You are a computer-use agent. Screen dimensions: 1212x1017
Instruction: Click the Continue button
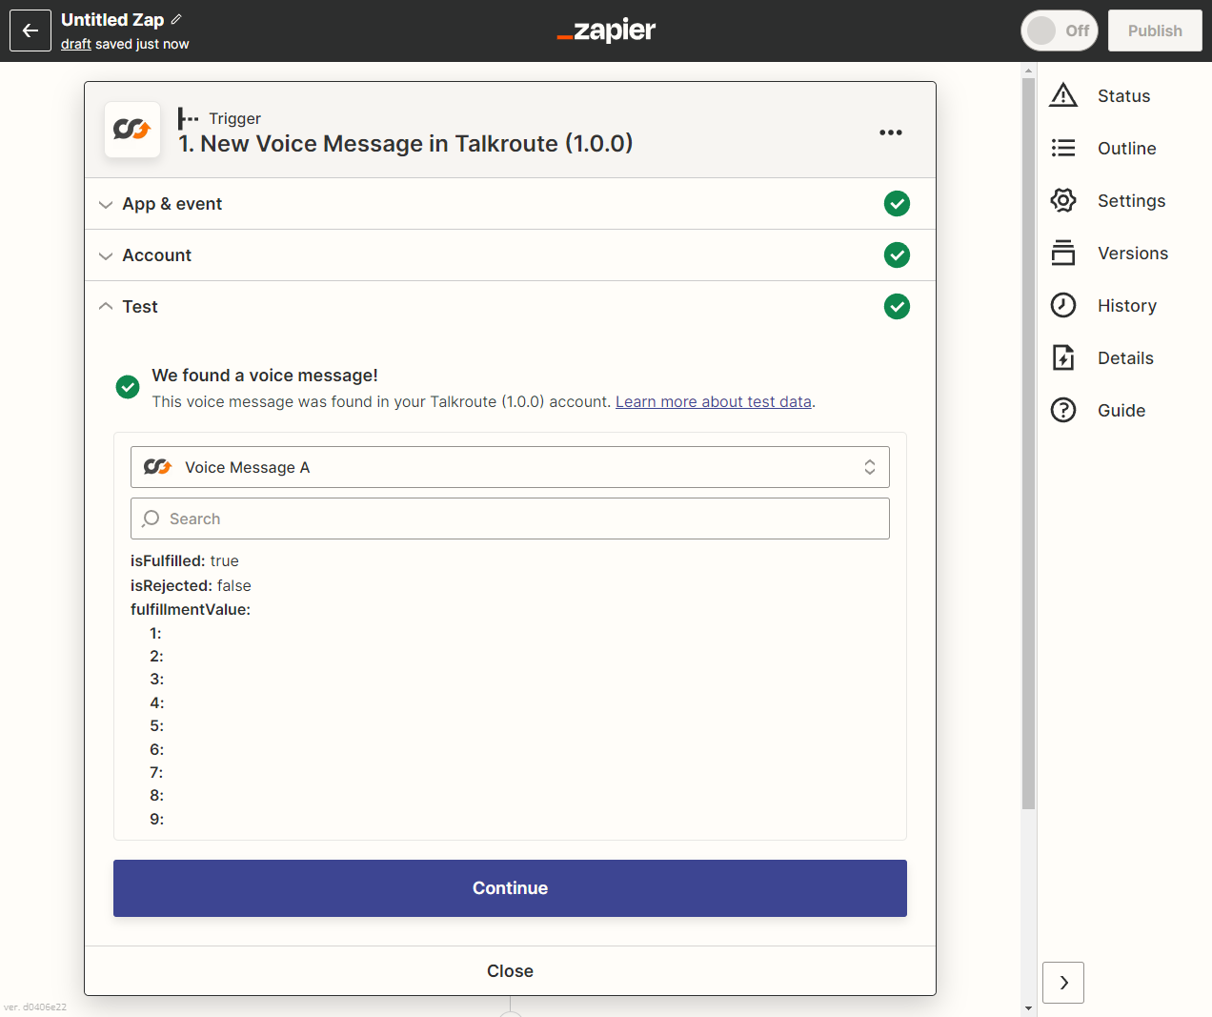(510, 888)
